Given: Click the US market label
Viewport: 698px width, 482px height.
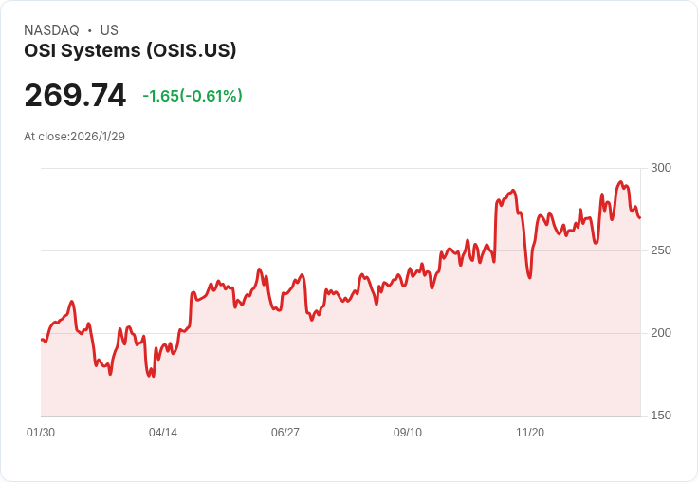Looking at the screenshot, I should pyautogui.click(x=109, y=30).
